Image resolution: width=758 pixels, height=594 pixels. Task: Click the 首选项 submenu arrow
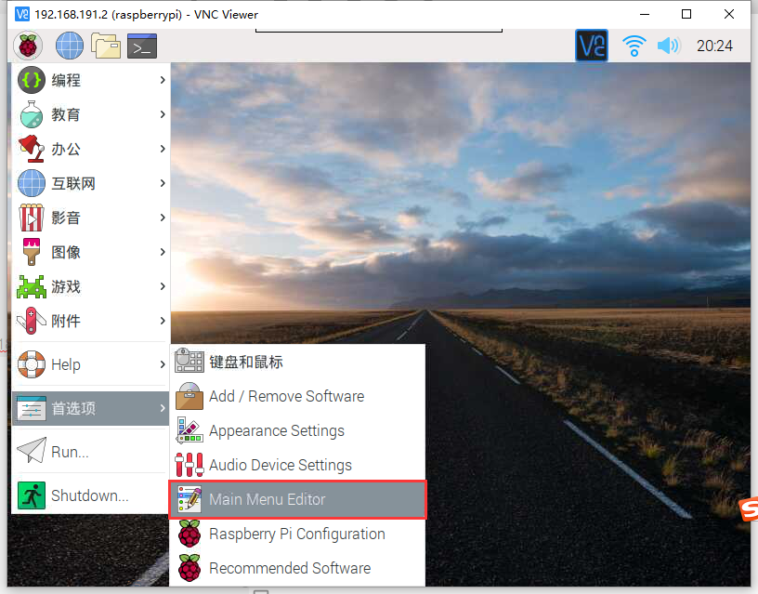[163, 408]
